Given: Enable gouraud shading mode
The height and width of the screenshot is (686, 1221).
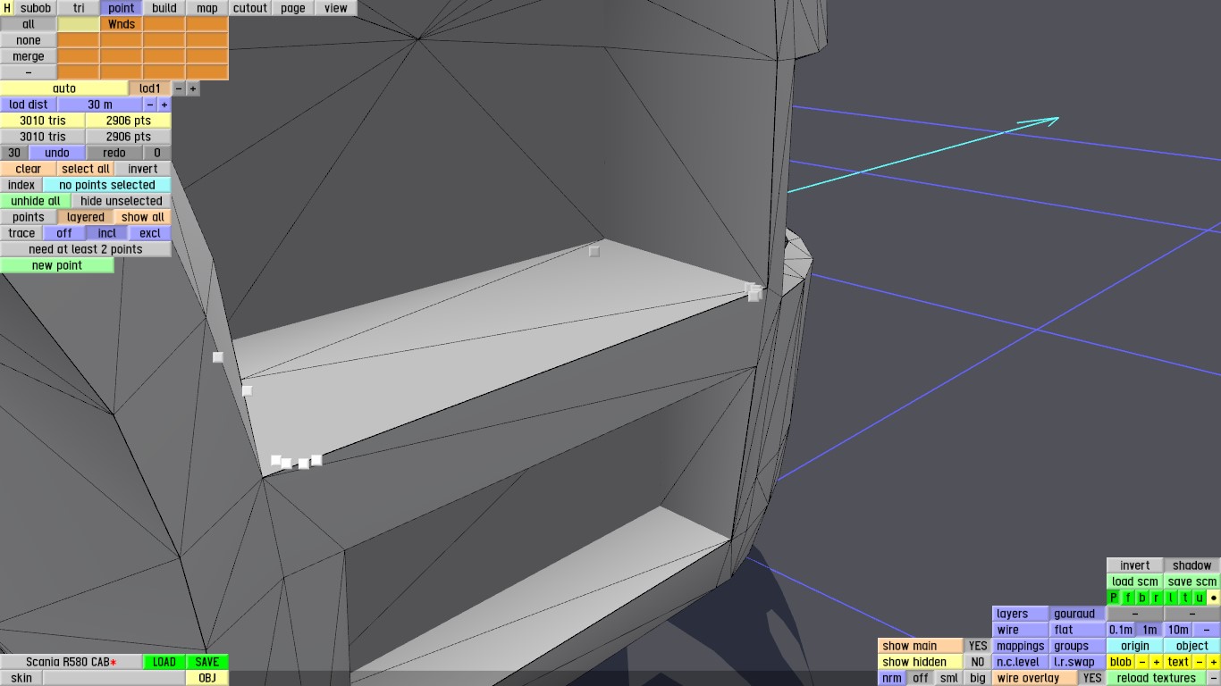Looking at the screenshot, I should pos(1078,614).
